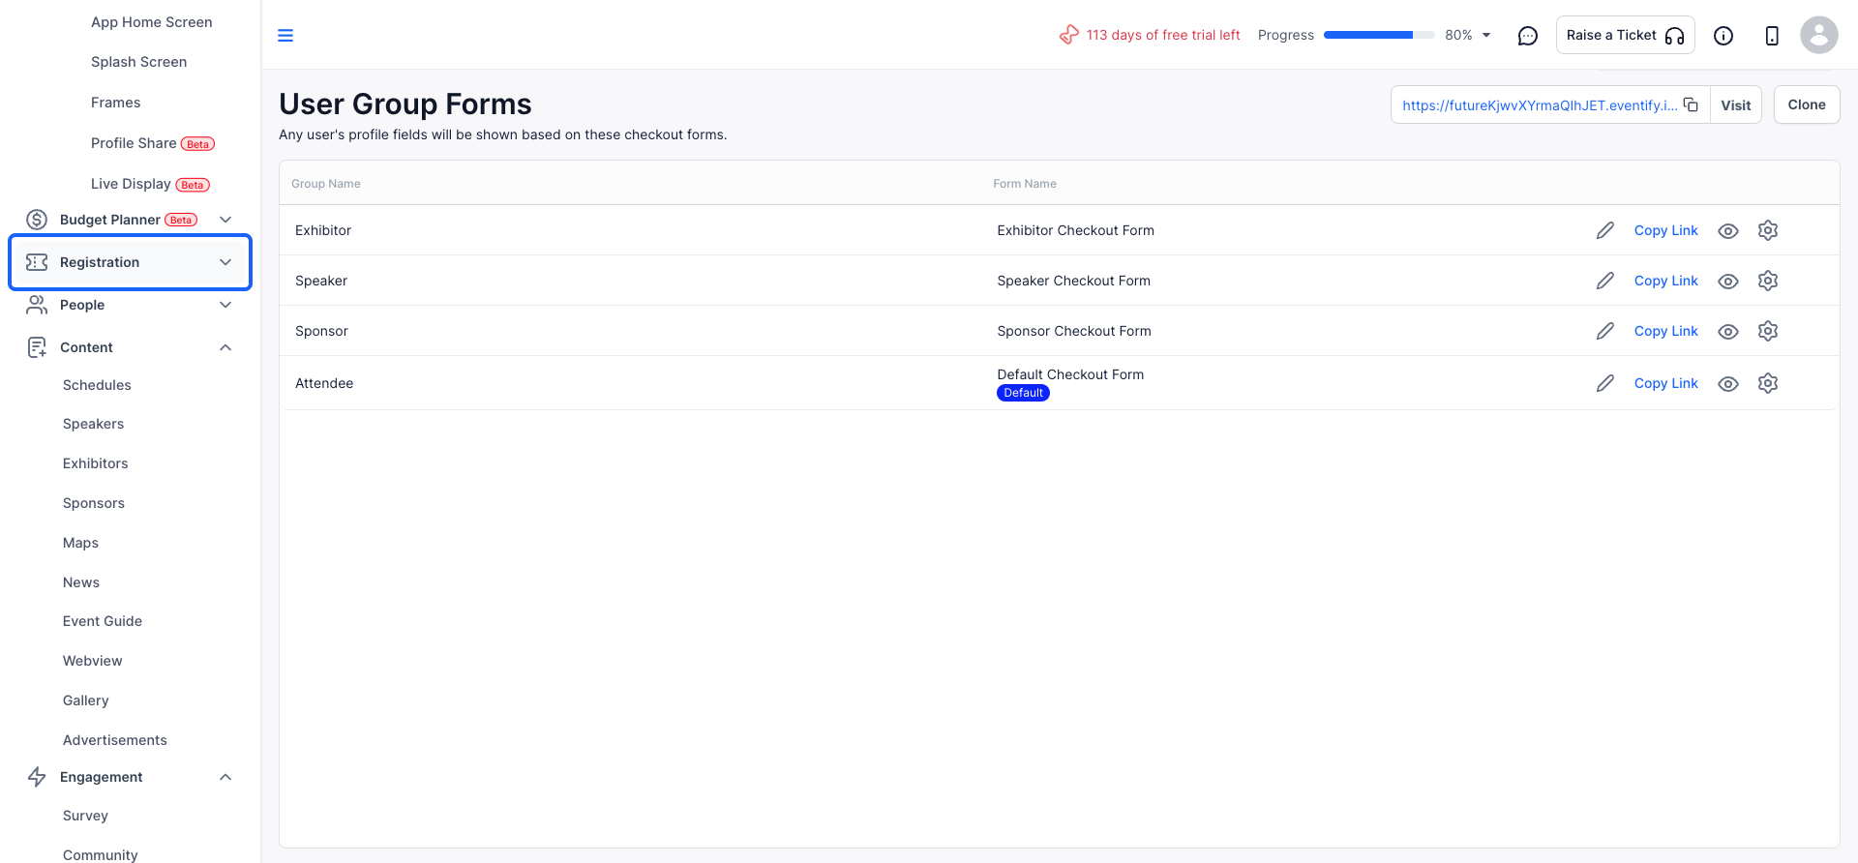
Task: Open settings gear for Attendee row
Action: click(1768, 383)
